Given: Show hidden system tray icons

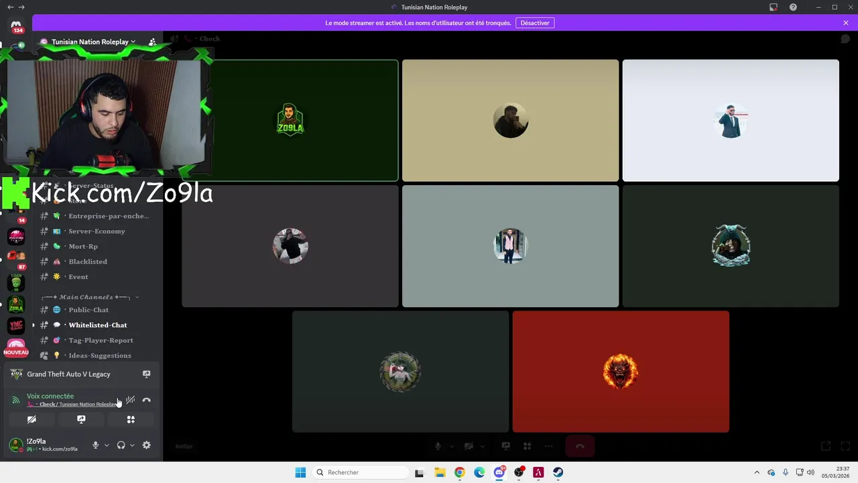Looking at the screenshot, I should [757, 472].
